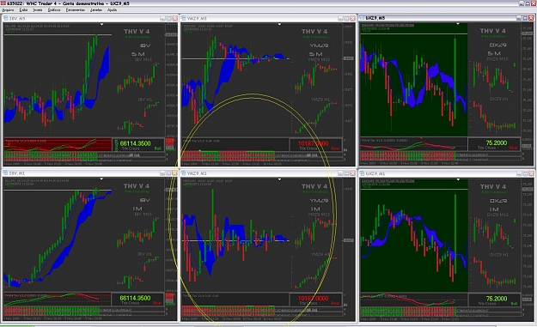
Task: Click the chart shift marker in IBV,M1
Action: pyautogui.click(x=101, y=179)
